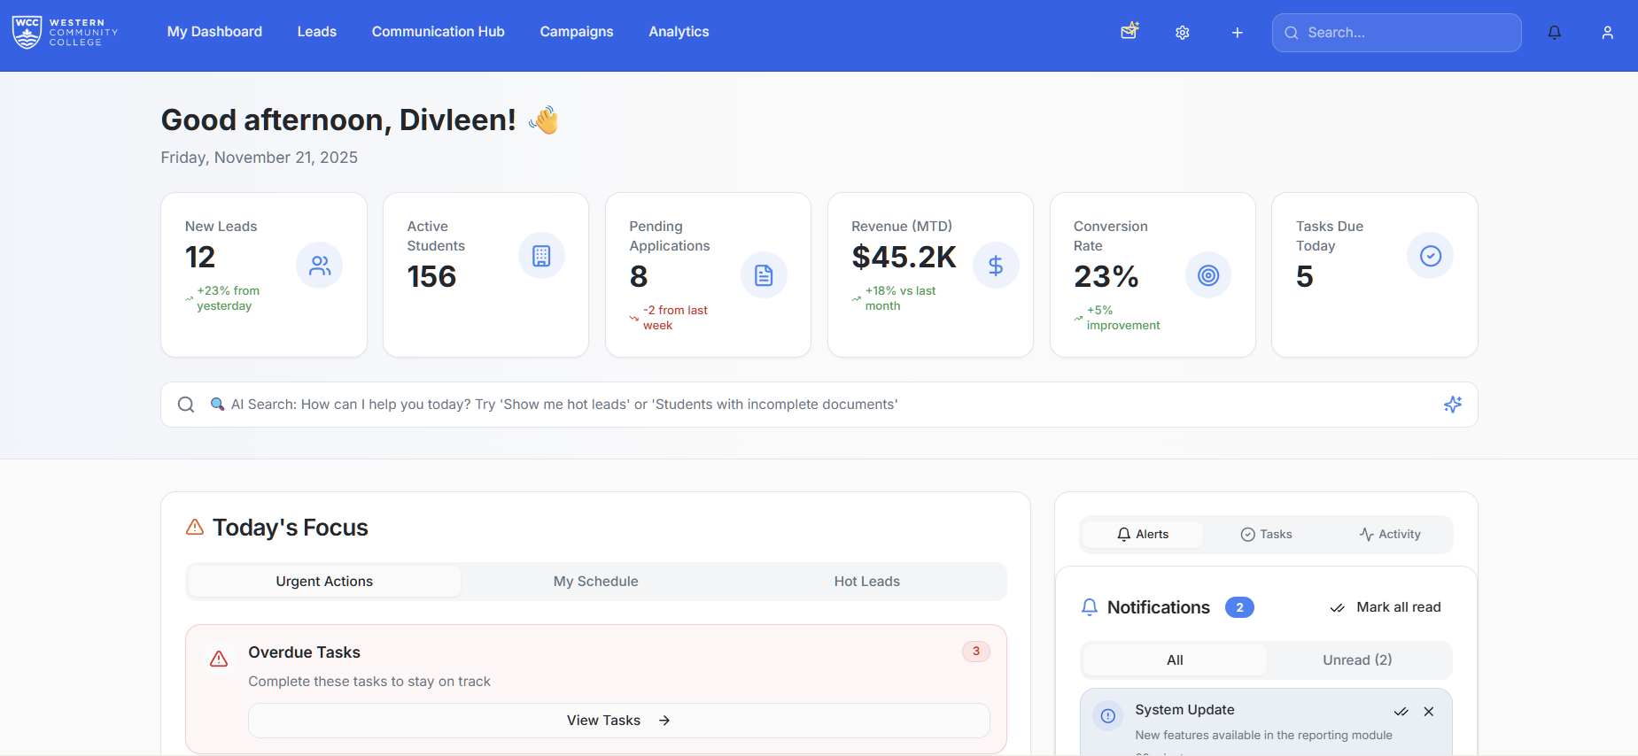Click the AI sparkle icon in search bar
1638x756 pixels.
tap(1452, 405)
